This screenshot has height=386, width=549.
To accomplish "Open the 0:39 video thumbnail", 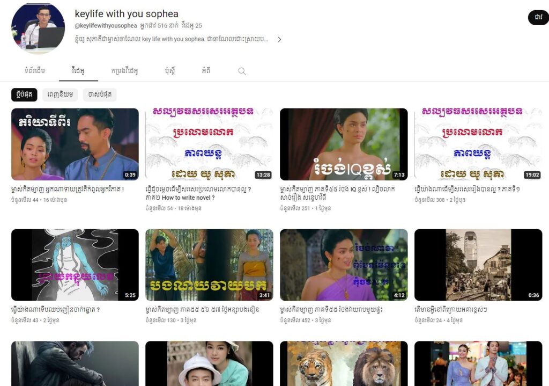I will coord(75,144).
